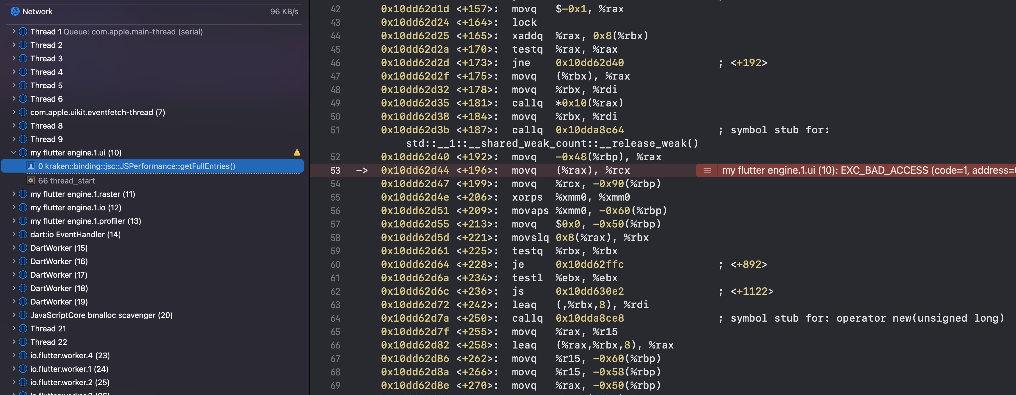Toggle a breakpoint on line 64

[336, 318]
